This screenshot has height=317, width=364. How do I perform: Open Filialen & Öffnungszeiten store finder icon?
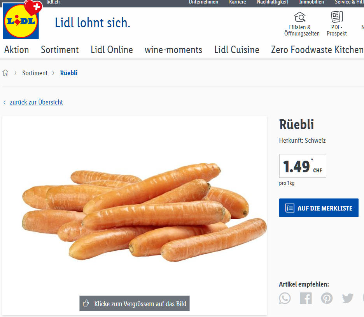[x=300, y=17]
